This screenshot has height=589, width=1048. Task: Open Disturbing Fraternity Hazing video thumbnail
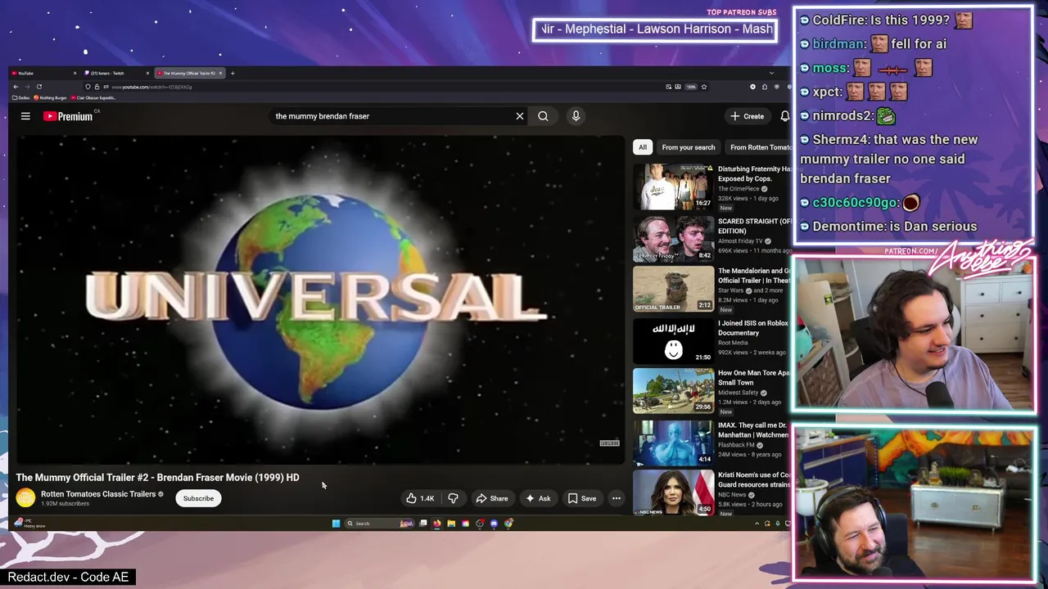click(673, 187)
